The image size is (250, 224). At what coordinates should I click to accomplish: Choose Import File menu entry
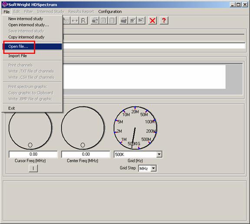click(17, 56)
